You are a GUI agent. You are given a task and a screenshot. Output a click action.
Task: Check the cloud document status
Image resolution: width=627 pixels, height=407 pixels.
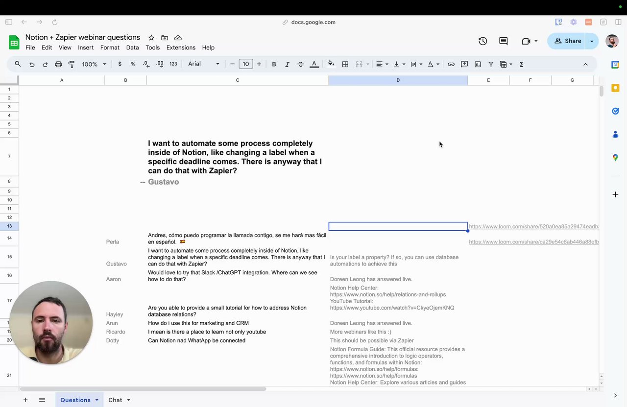click(x=178, y=38)
